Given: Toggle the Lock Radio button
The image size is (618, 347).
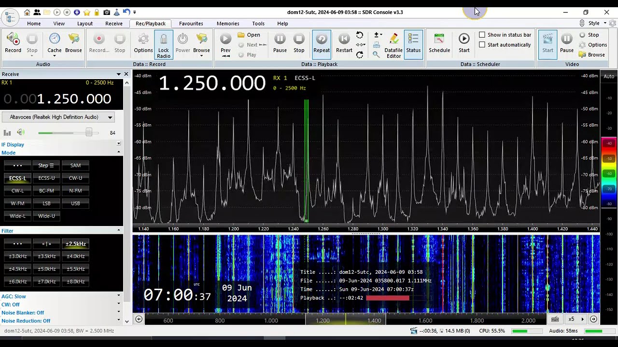Looking at the screenshot, I should click(164, 45).
